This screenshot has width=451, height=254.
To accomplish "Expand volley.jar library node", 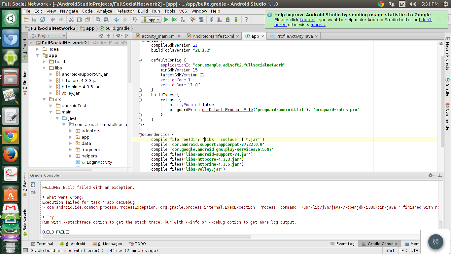I will tap(51, 93).
